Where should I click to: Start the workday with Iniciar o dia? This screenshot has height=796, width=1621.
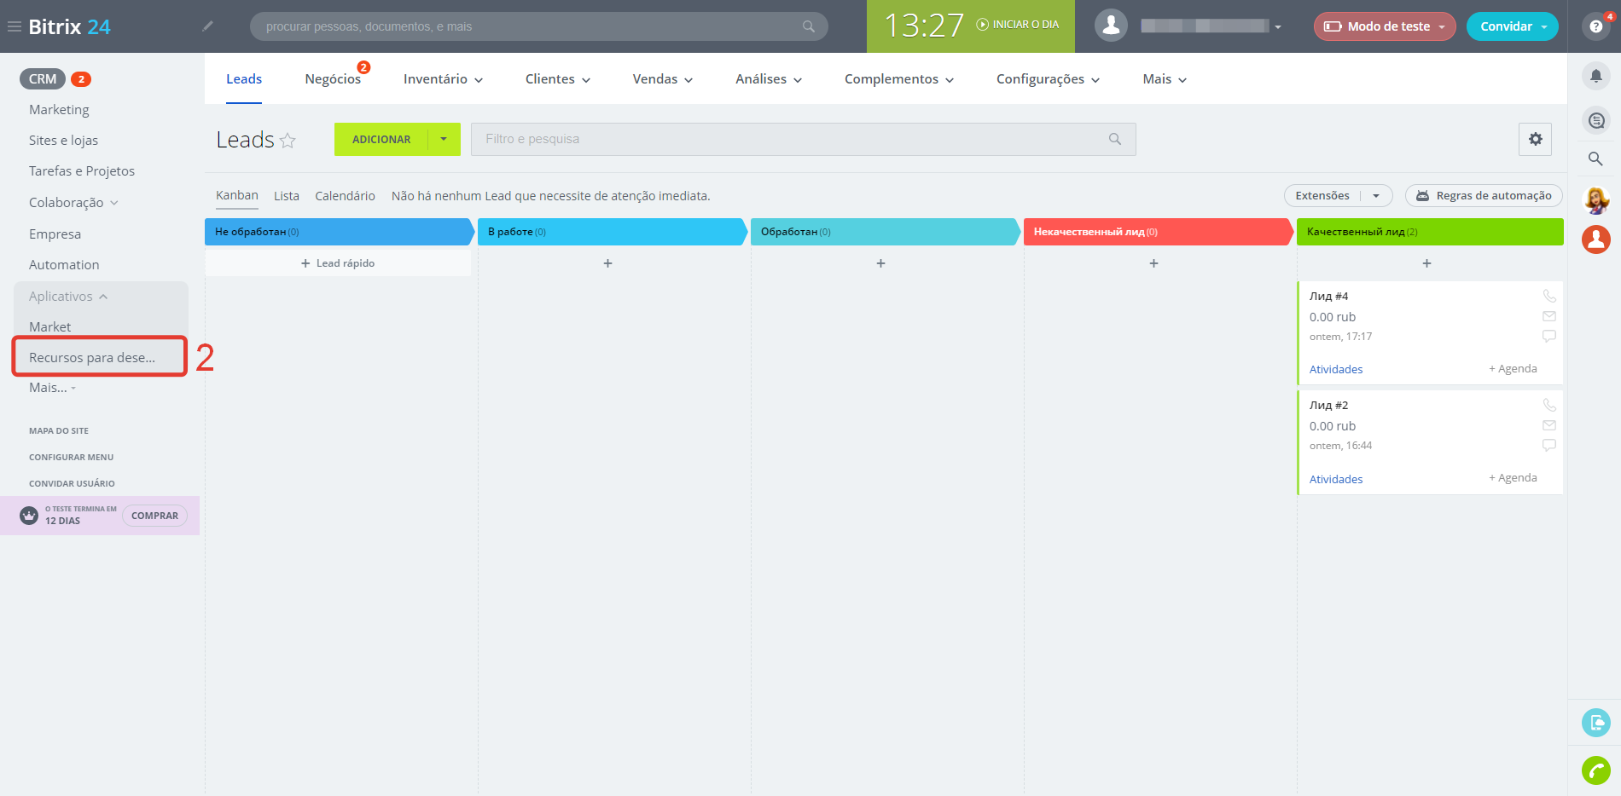(x=1018, y=25)
